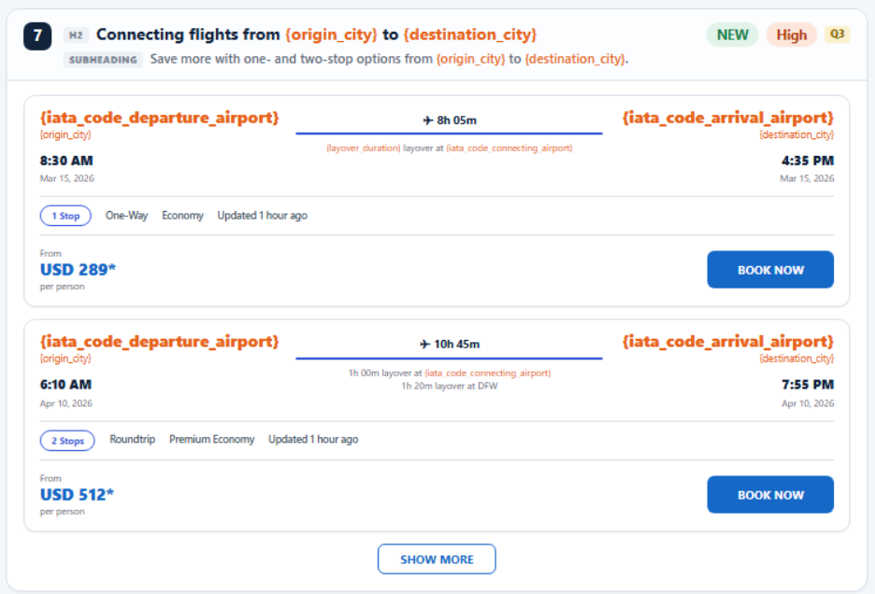Image resolution: width=875 pixels, height=594 pixels.
Task: Click the number 7 section badge
Action: point(37,36)
